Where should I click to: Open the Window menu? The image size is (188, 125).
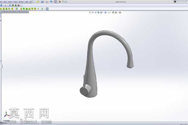(21, 2)
